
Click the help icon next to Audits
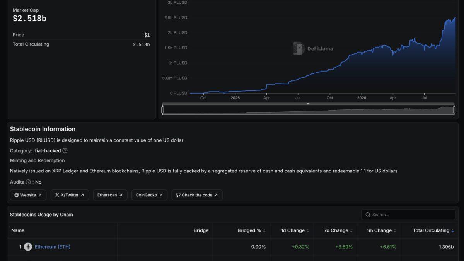28,182
